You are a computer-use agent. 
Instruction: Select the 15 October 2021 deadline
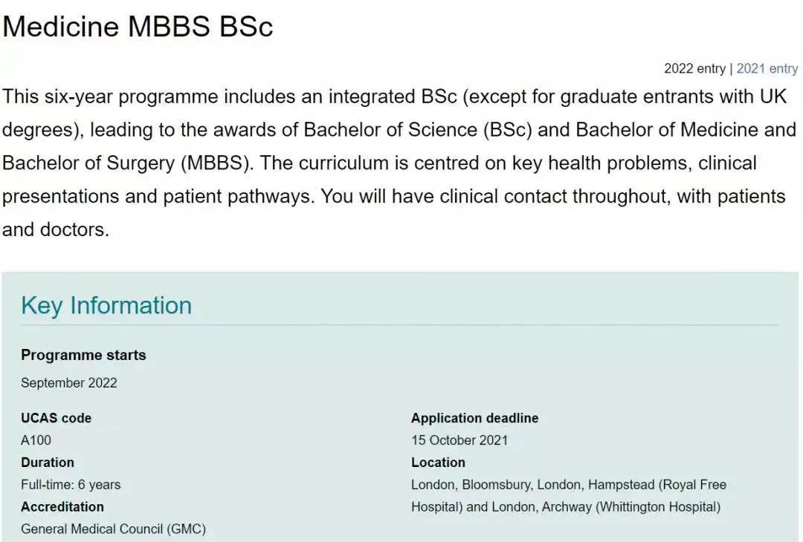pyautogui.click(x=459, y=440)
